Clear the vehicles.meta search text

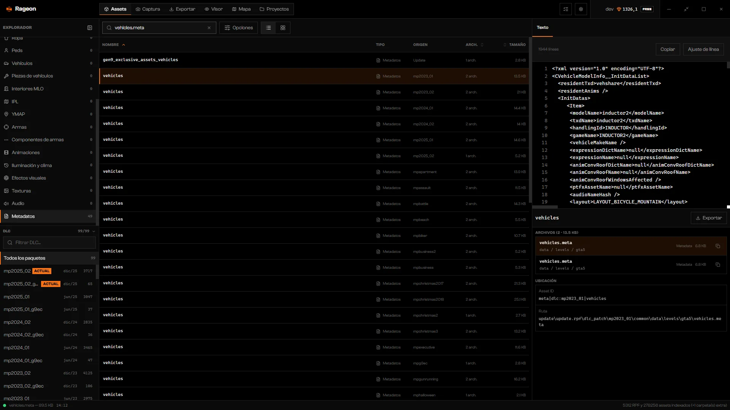(209, 28)
